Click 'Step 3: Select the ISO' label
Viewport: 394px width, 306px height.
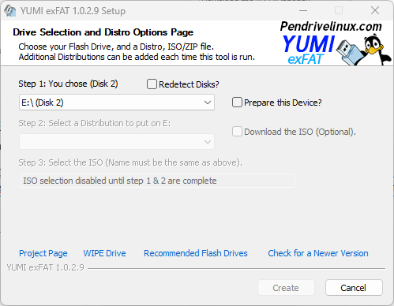pos(130,162)
